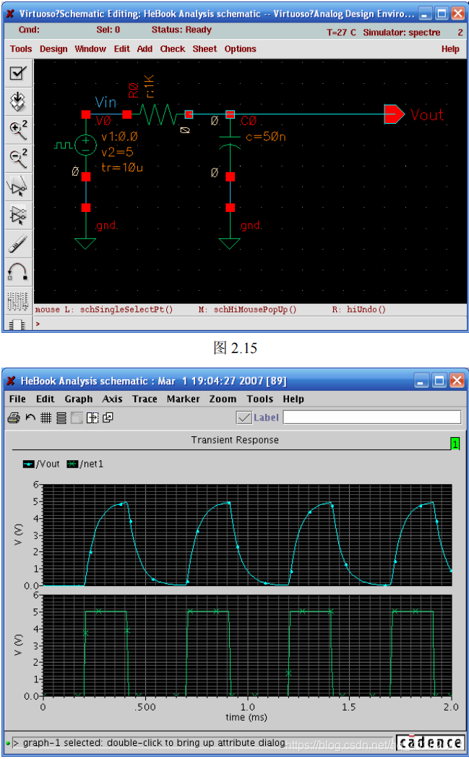Toggle the /Vout trace legend
Viewport: 469px width, 759px height.
(x=41, y=464)
